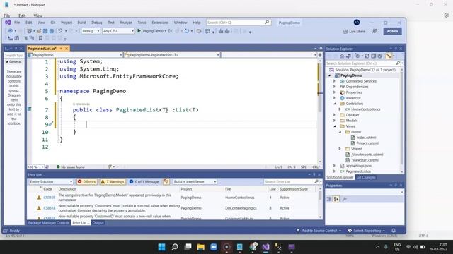Viewport: 453px width, 254px height.
Task: Open the 100 % zoom dropdown
Action: [35, 167]
